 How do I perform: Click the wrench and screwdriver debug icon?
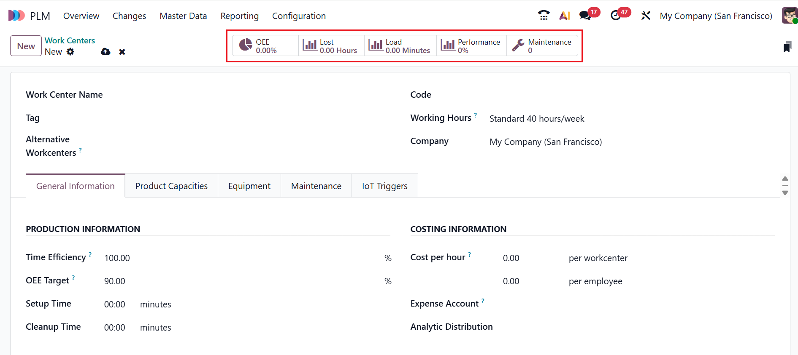pyautogui.click(x=646, y=16)
